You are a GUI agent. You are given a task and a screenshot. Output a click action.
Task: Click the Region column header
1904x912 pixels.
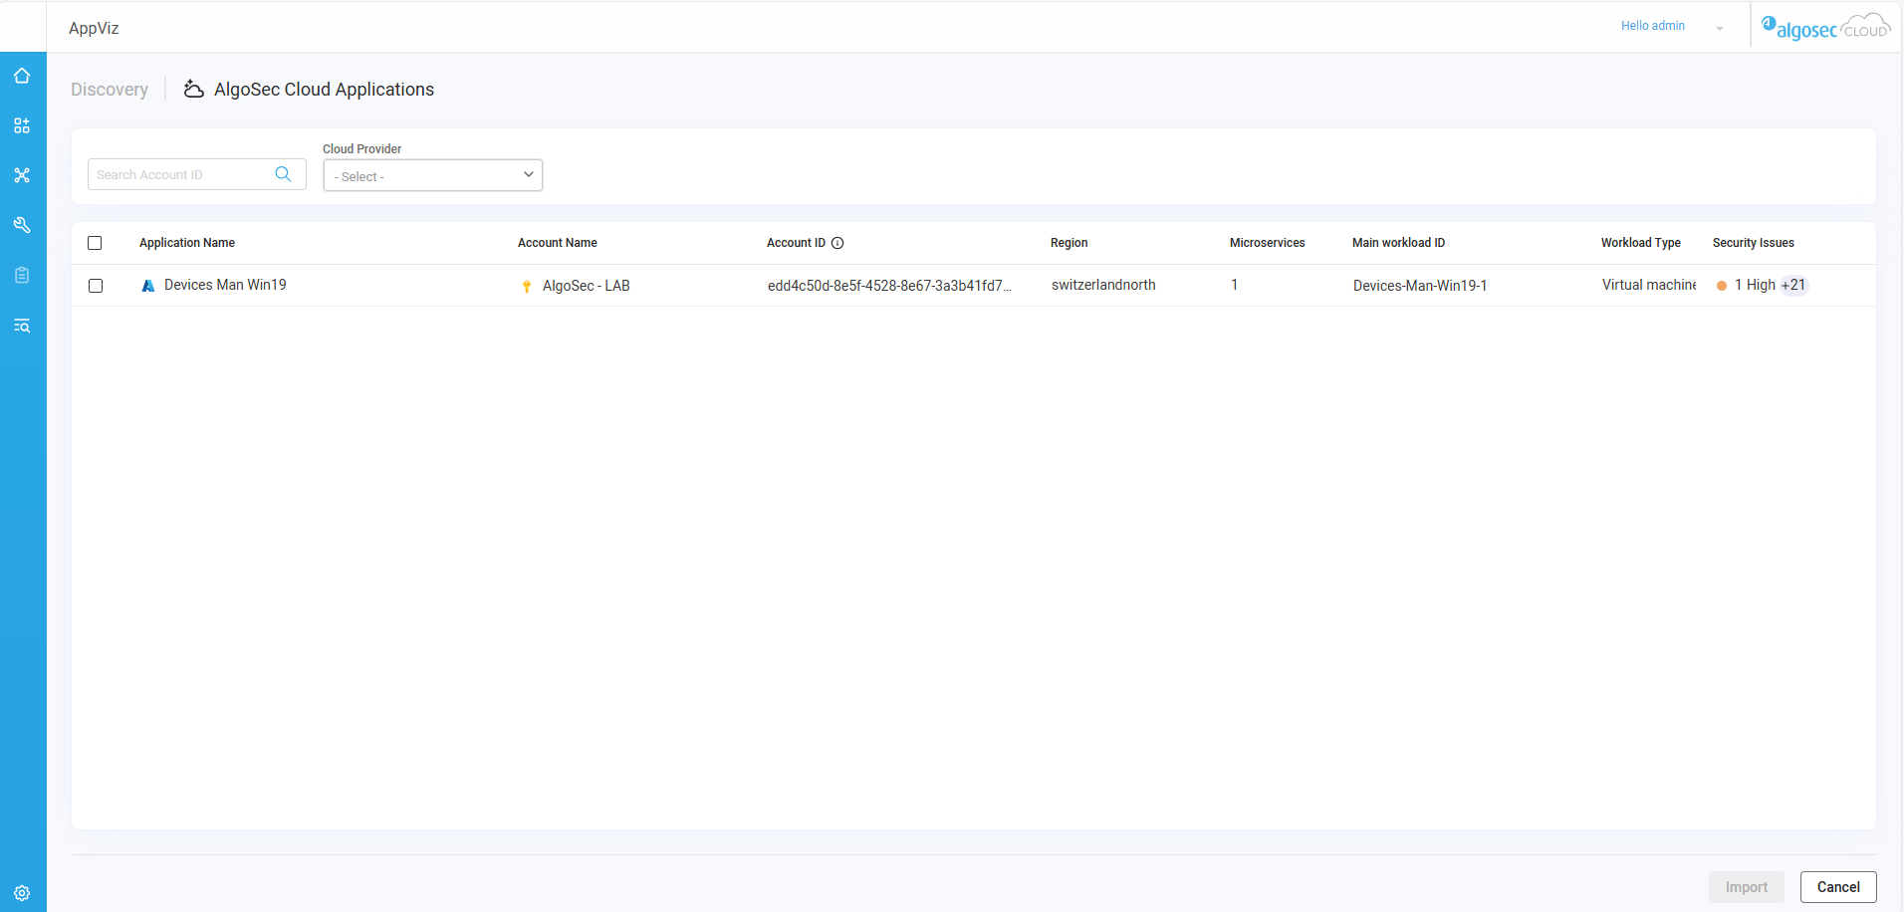(x=1070, y=243)
